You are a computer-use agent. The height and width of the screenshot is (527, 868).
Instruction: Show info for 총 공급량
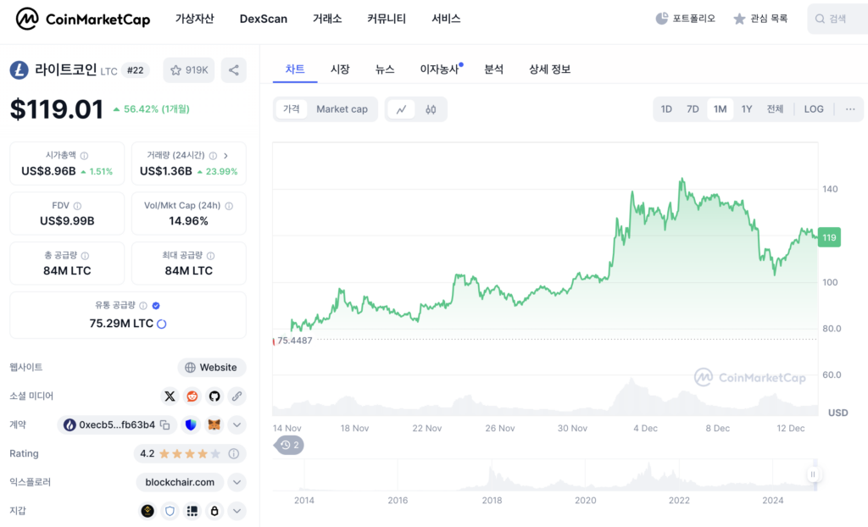(x=85, y=256)
